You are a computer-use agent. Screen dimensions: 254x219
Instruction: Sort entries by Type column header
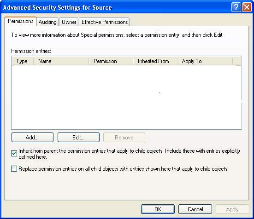point(23,61)
